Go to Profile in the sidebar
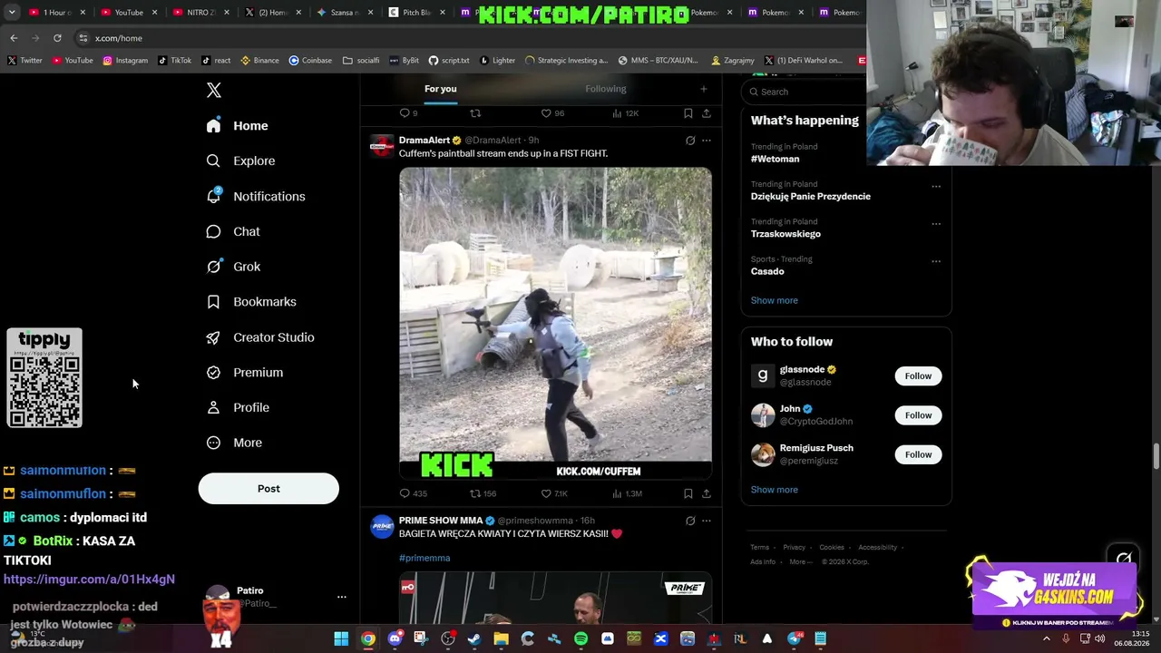Screen dimensions: 1161x653 coord(238,407)
